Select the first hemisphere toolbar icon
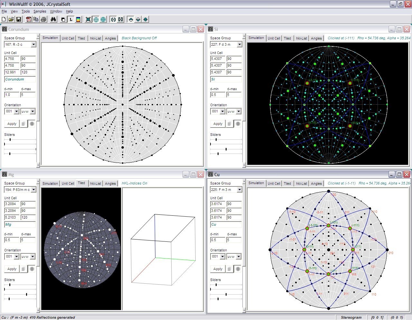 click(131, 20)
